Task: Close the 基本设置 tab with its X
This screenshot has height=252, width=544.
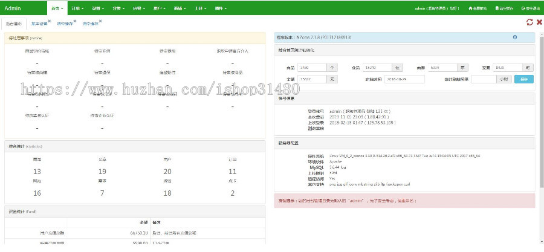Action: (50, 21)
